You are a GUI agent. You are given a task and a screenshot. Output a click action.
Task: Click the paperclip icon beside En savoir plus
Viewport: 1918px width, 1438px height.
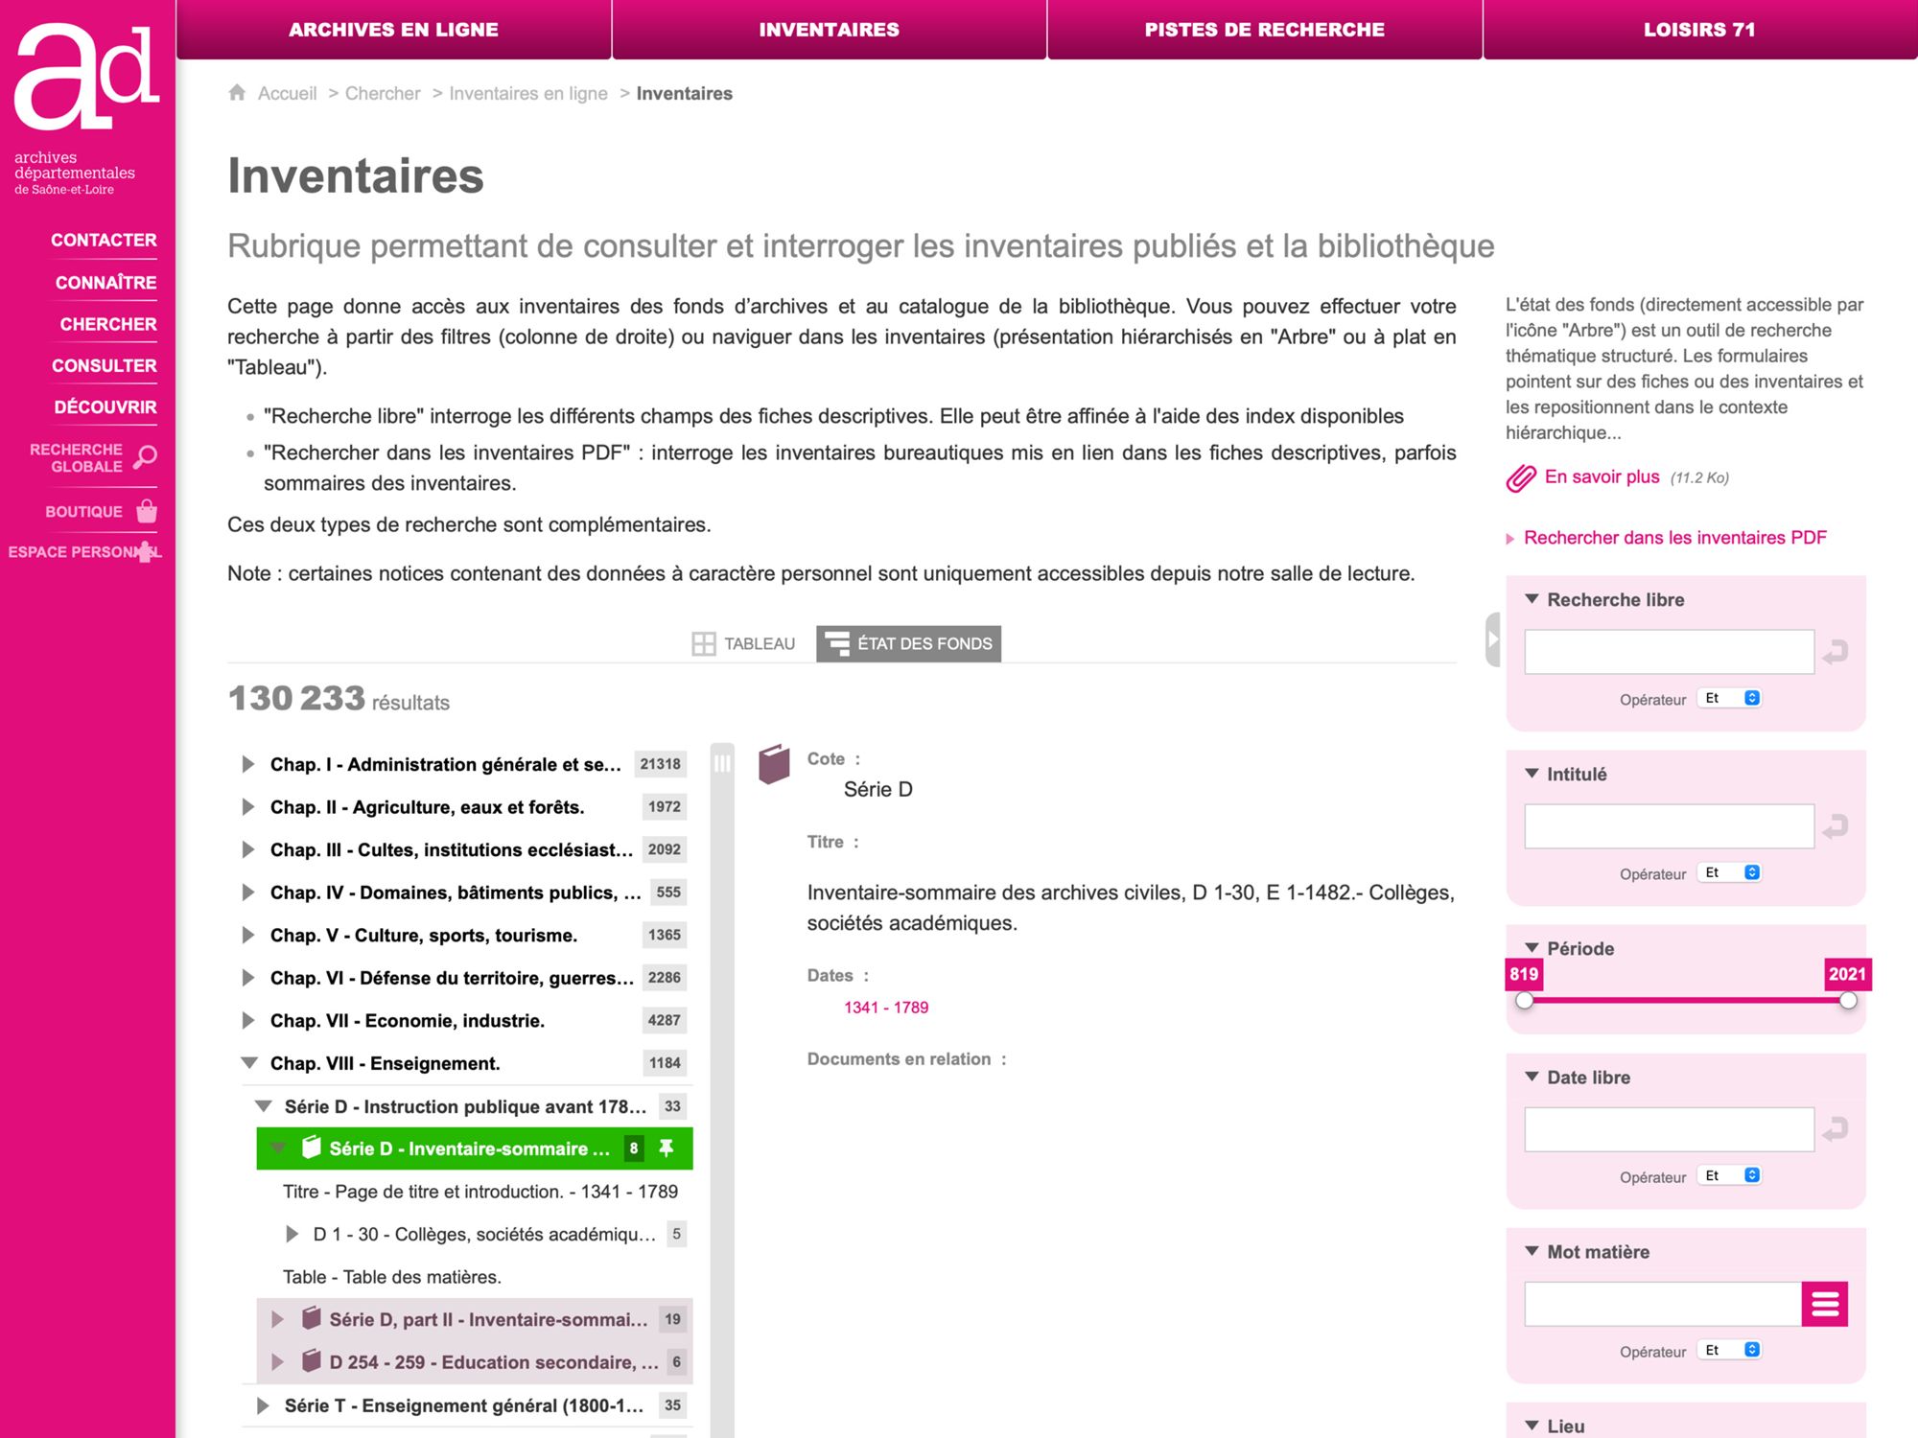tap(1521, 477)
